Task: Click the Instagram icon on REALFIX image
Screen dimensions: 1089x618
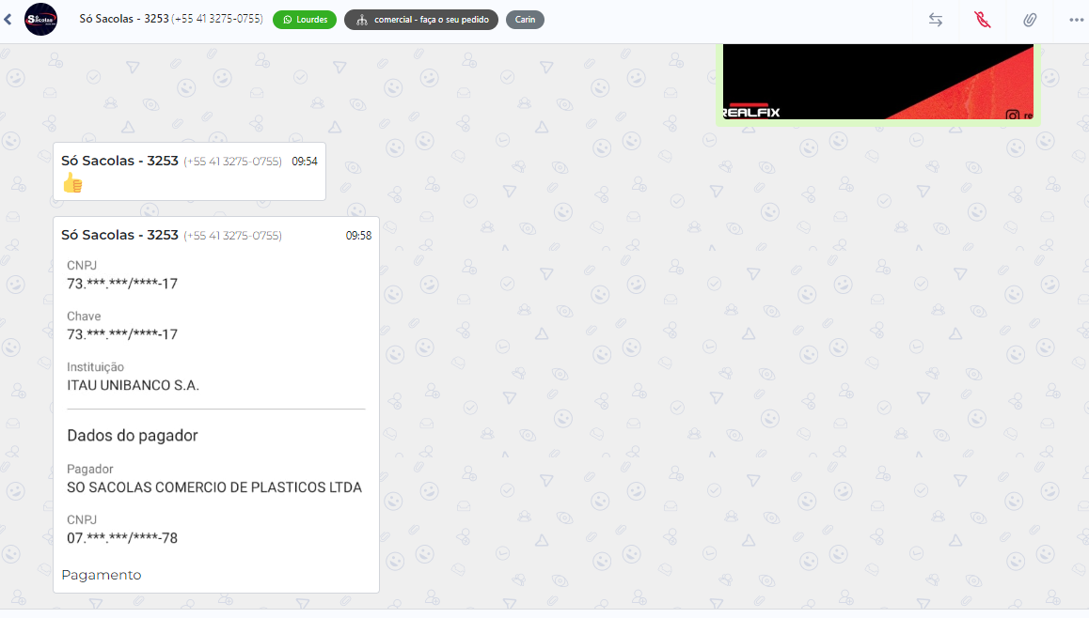Action: coord(1013,116)
